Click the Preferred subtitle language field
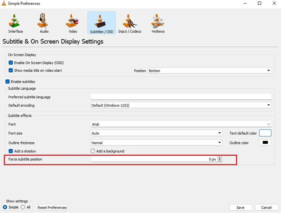281x213 pixels. 181,97
